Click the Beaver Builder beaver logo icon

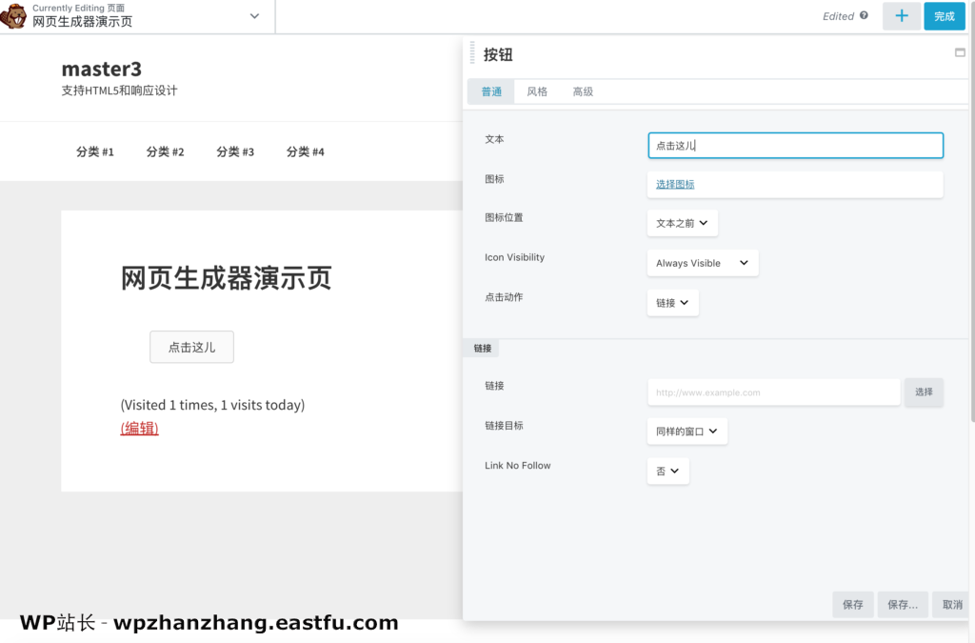click(13, 16)
